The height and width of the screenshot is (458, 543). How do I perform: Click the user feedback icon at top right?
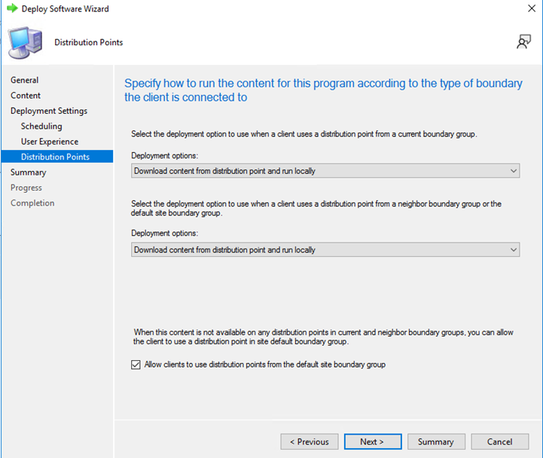[523, 42]
